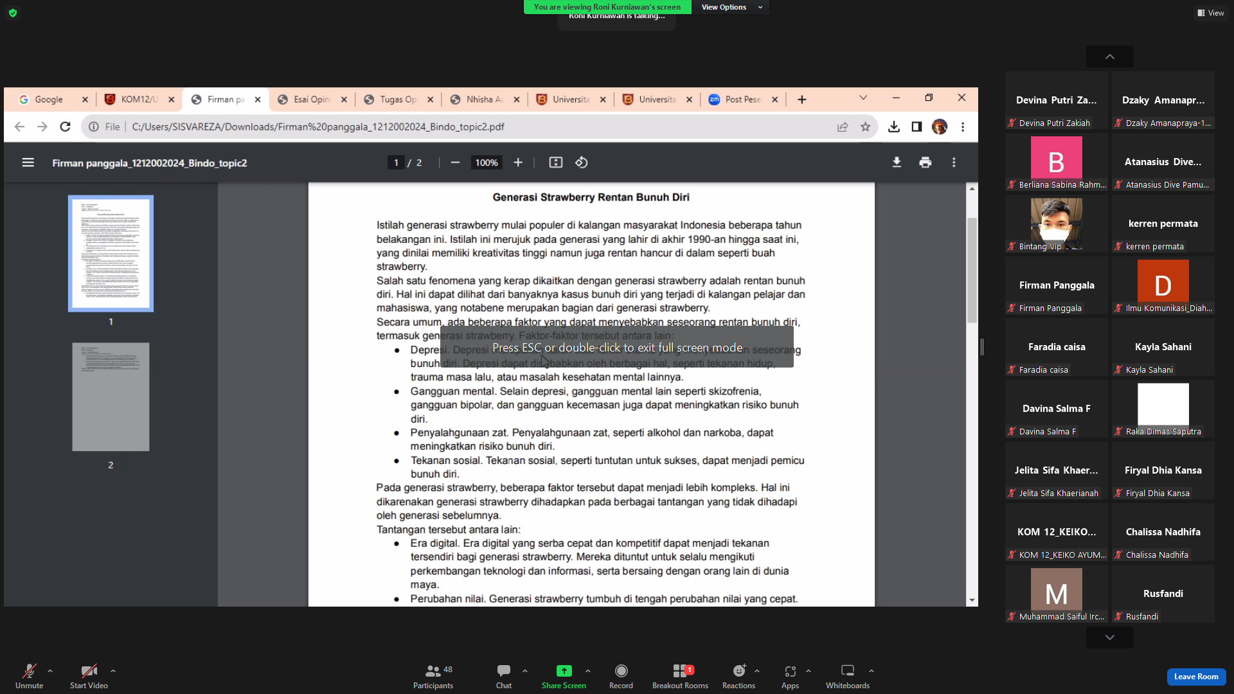Expand share screen options arrow
Screen dimensions: 1234x694
(x=588, y=671)
